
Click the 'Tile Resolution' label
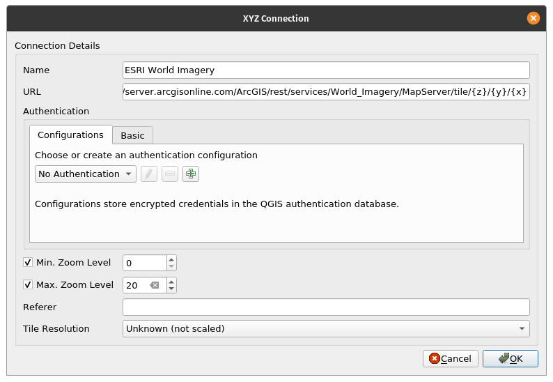click(x=56, y=329)
